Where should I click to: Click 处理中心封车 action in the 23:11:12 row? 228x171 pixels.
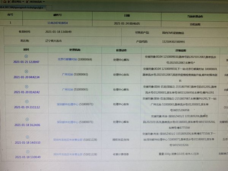point(121,104)
